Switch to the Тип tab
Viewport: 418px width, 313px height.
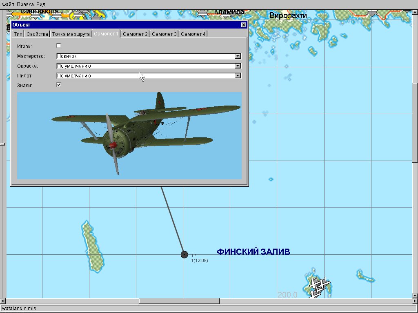[18, 34]
